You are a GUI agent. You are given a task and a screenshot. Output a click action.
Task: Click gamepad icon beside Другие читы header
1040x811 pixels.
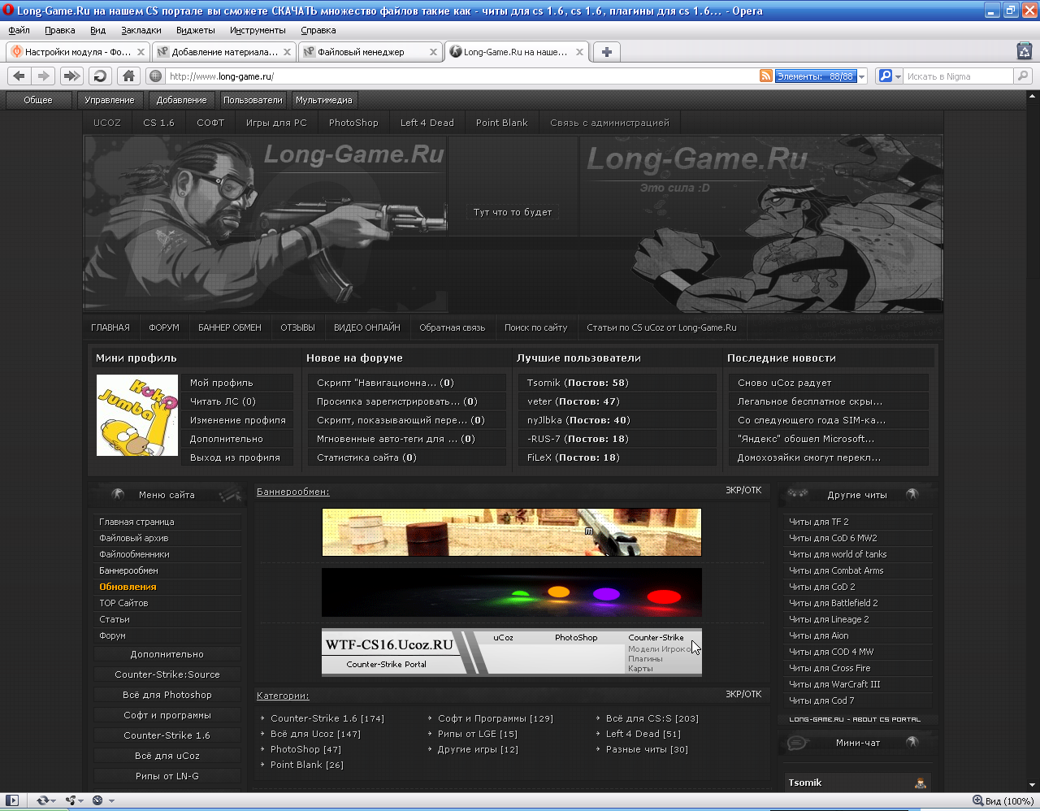click(798, 493)
